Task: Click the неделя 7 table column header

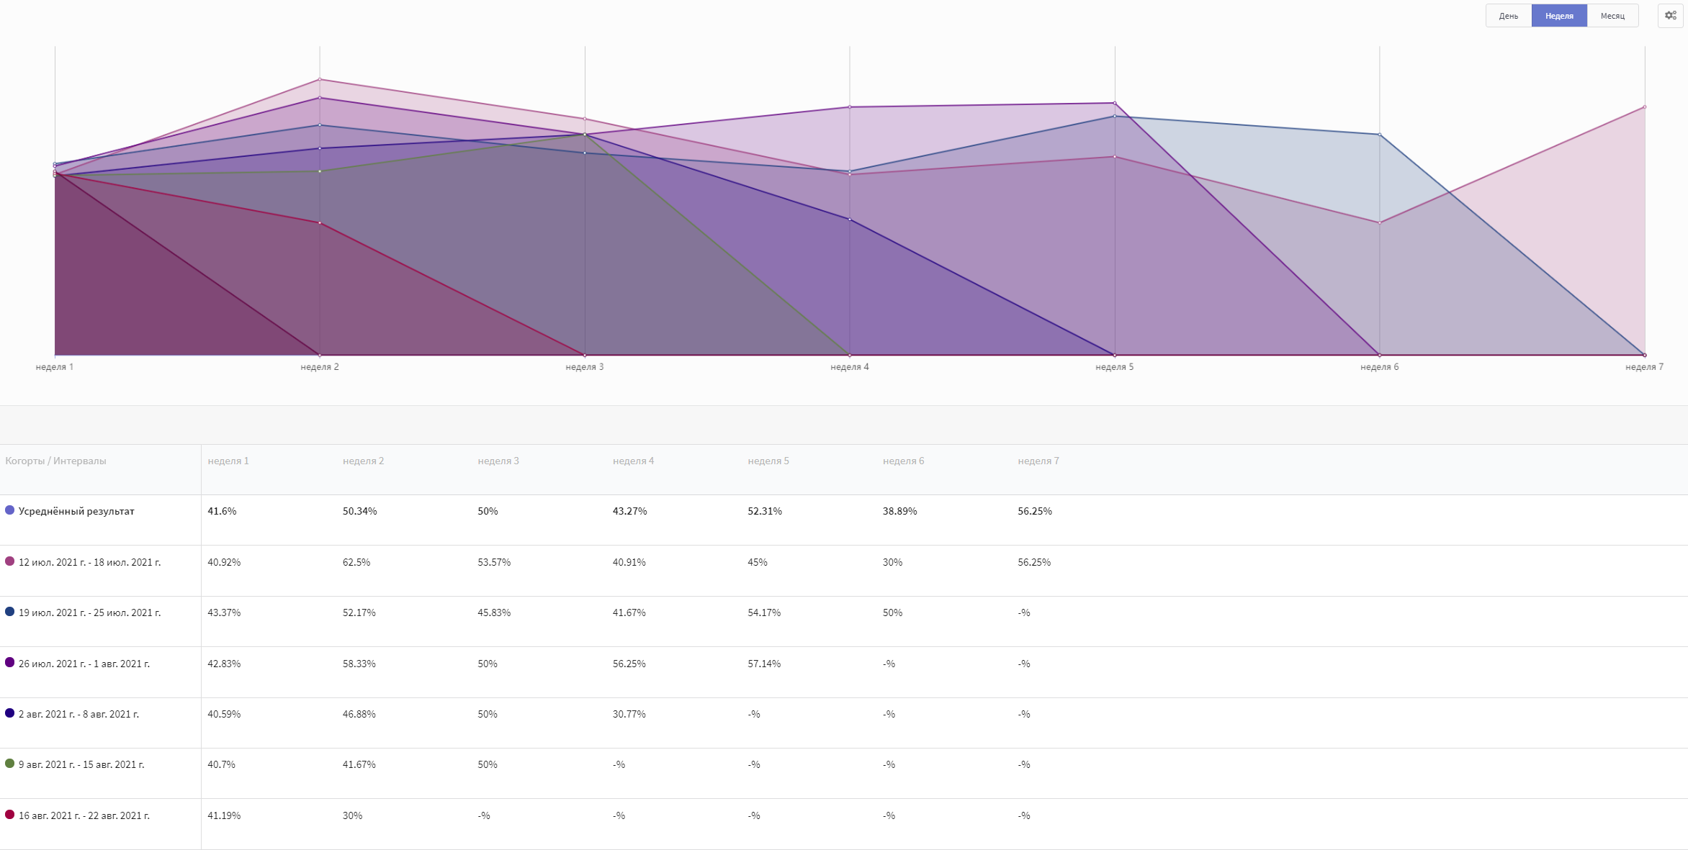Action: coord(1038,461)
